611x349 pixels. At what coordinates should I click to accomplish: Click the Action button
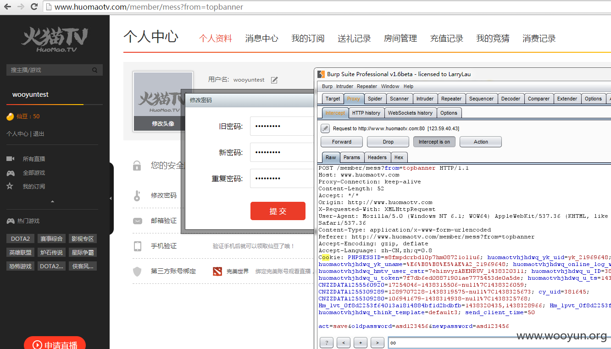(481, 142)
